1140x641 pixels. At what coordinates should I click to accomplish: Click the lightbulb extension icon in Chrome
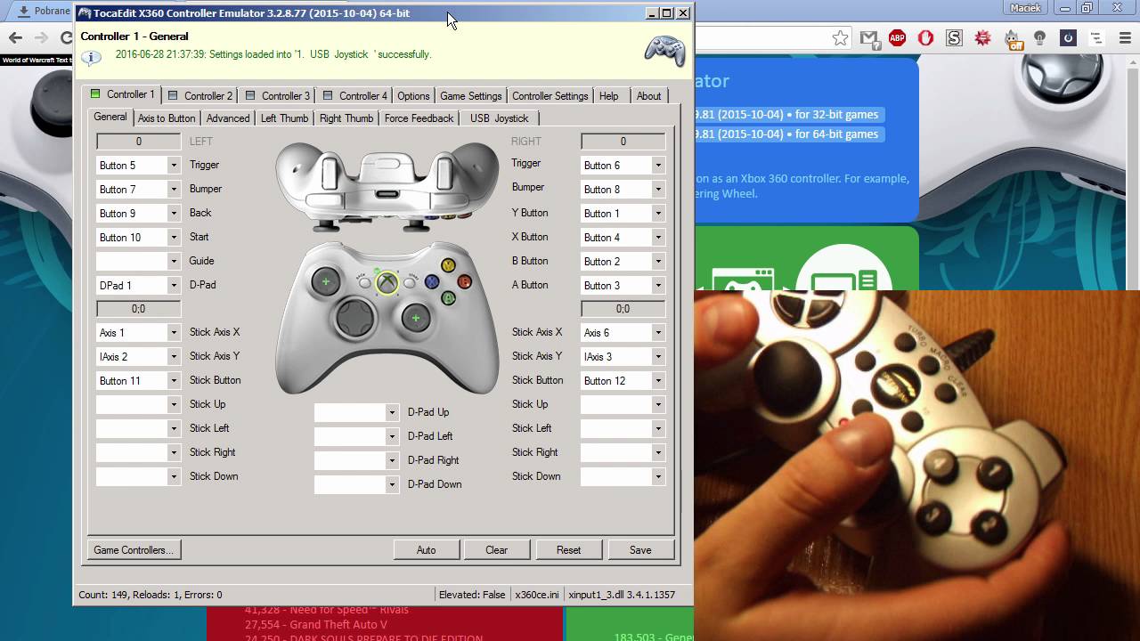pyautogui.click(x=1039, y=38)
